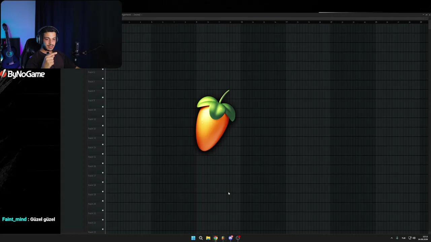The image size is (431, 242).
Task: Jump to bar 9 on the timeline ruler
Action: [197, 22]
